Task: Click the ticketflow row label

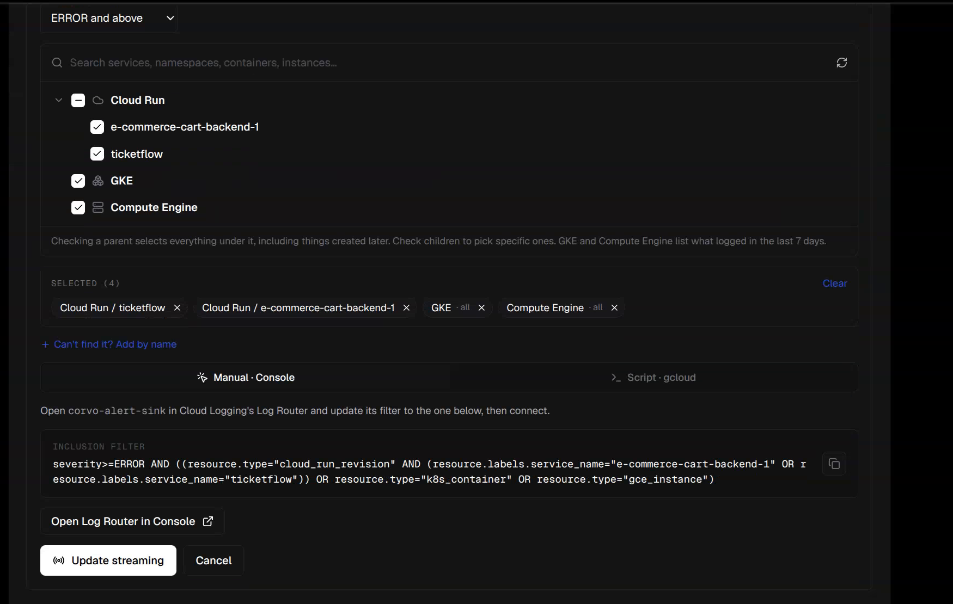Action: [x=137, y=154]
